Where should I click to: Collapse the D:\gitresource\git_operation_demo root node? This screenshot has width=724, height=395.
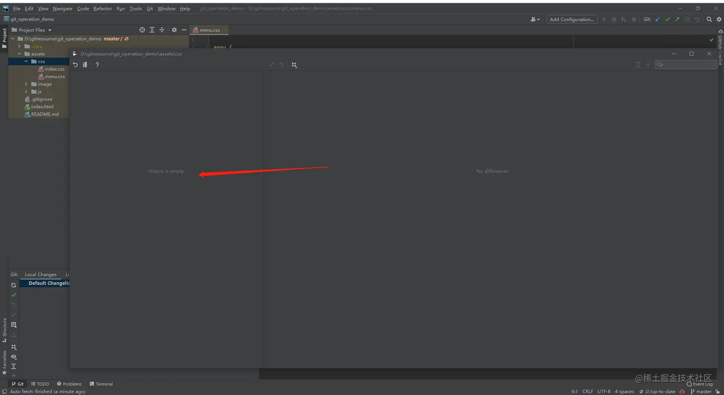(x=13, y=39)
